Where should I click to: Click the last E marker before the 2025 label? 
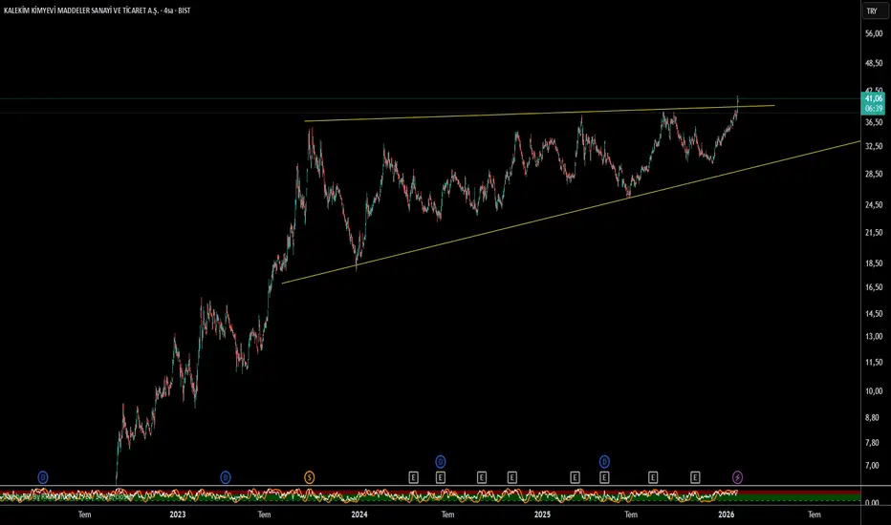[512, 477]
